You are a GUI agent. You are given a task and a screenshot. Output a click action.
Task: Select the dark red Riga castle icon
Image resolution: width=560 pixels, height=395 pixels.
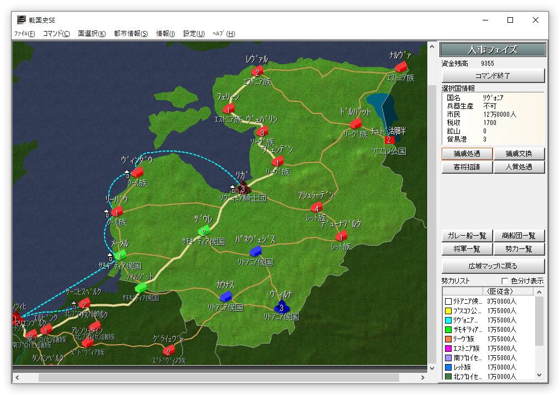tap(243, 188)
